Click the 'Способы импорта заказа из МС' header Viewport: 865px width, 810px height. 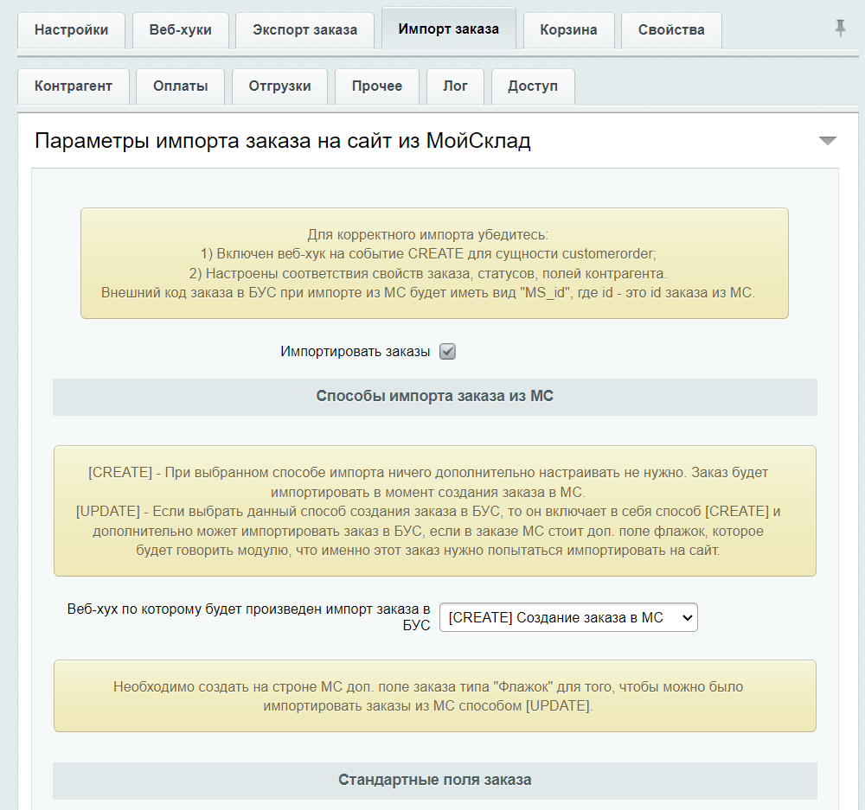coord(434,397)
